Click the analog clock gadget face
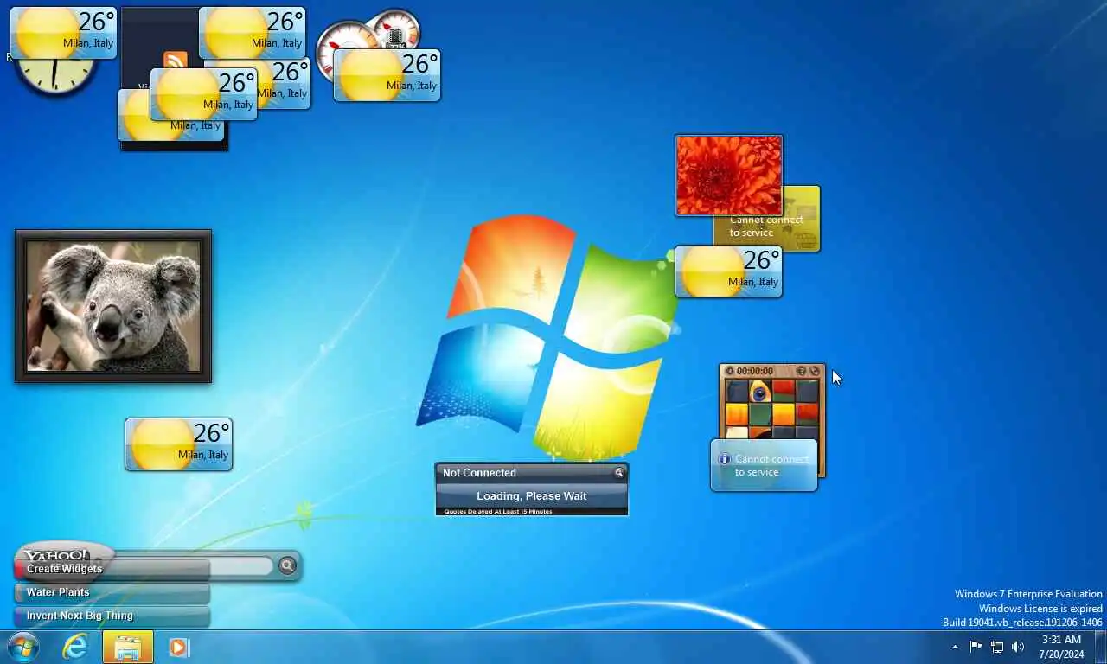Viewport: 1107px width, 664px height. tap(54, 75)
